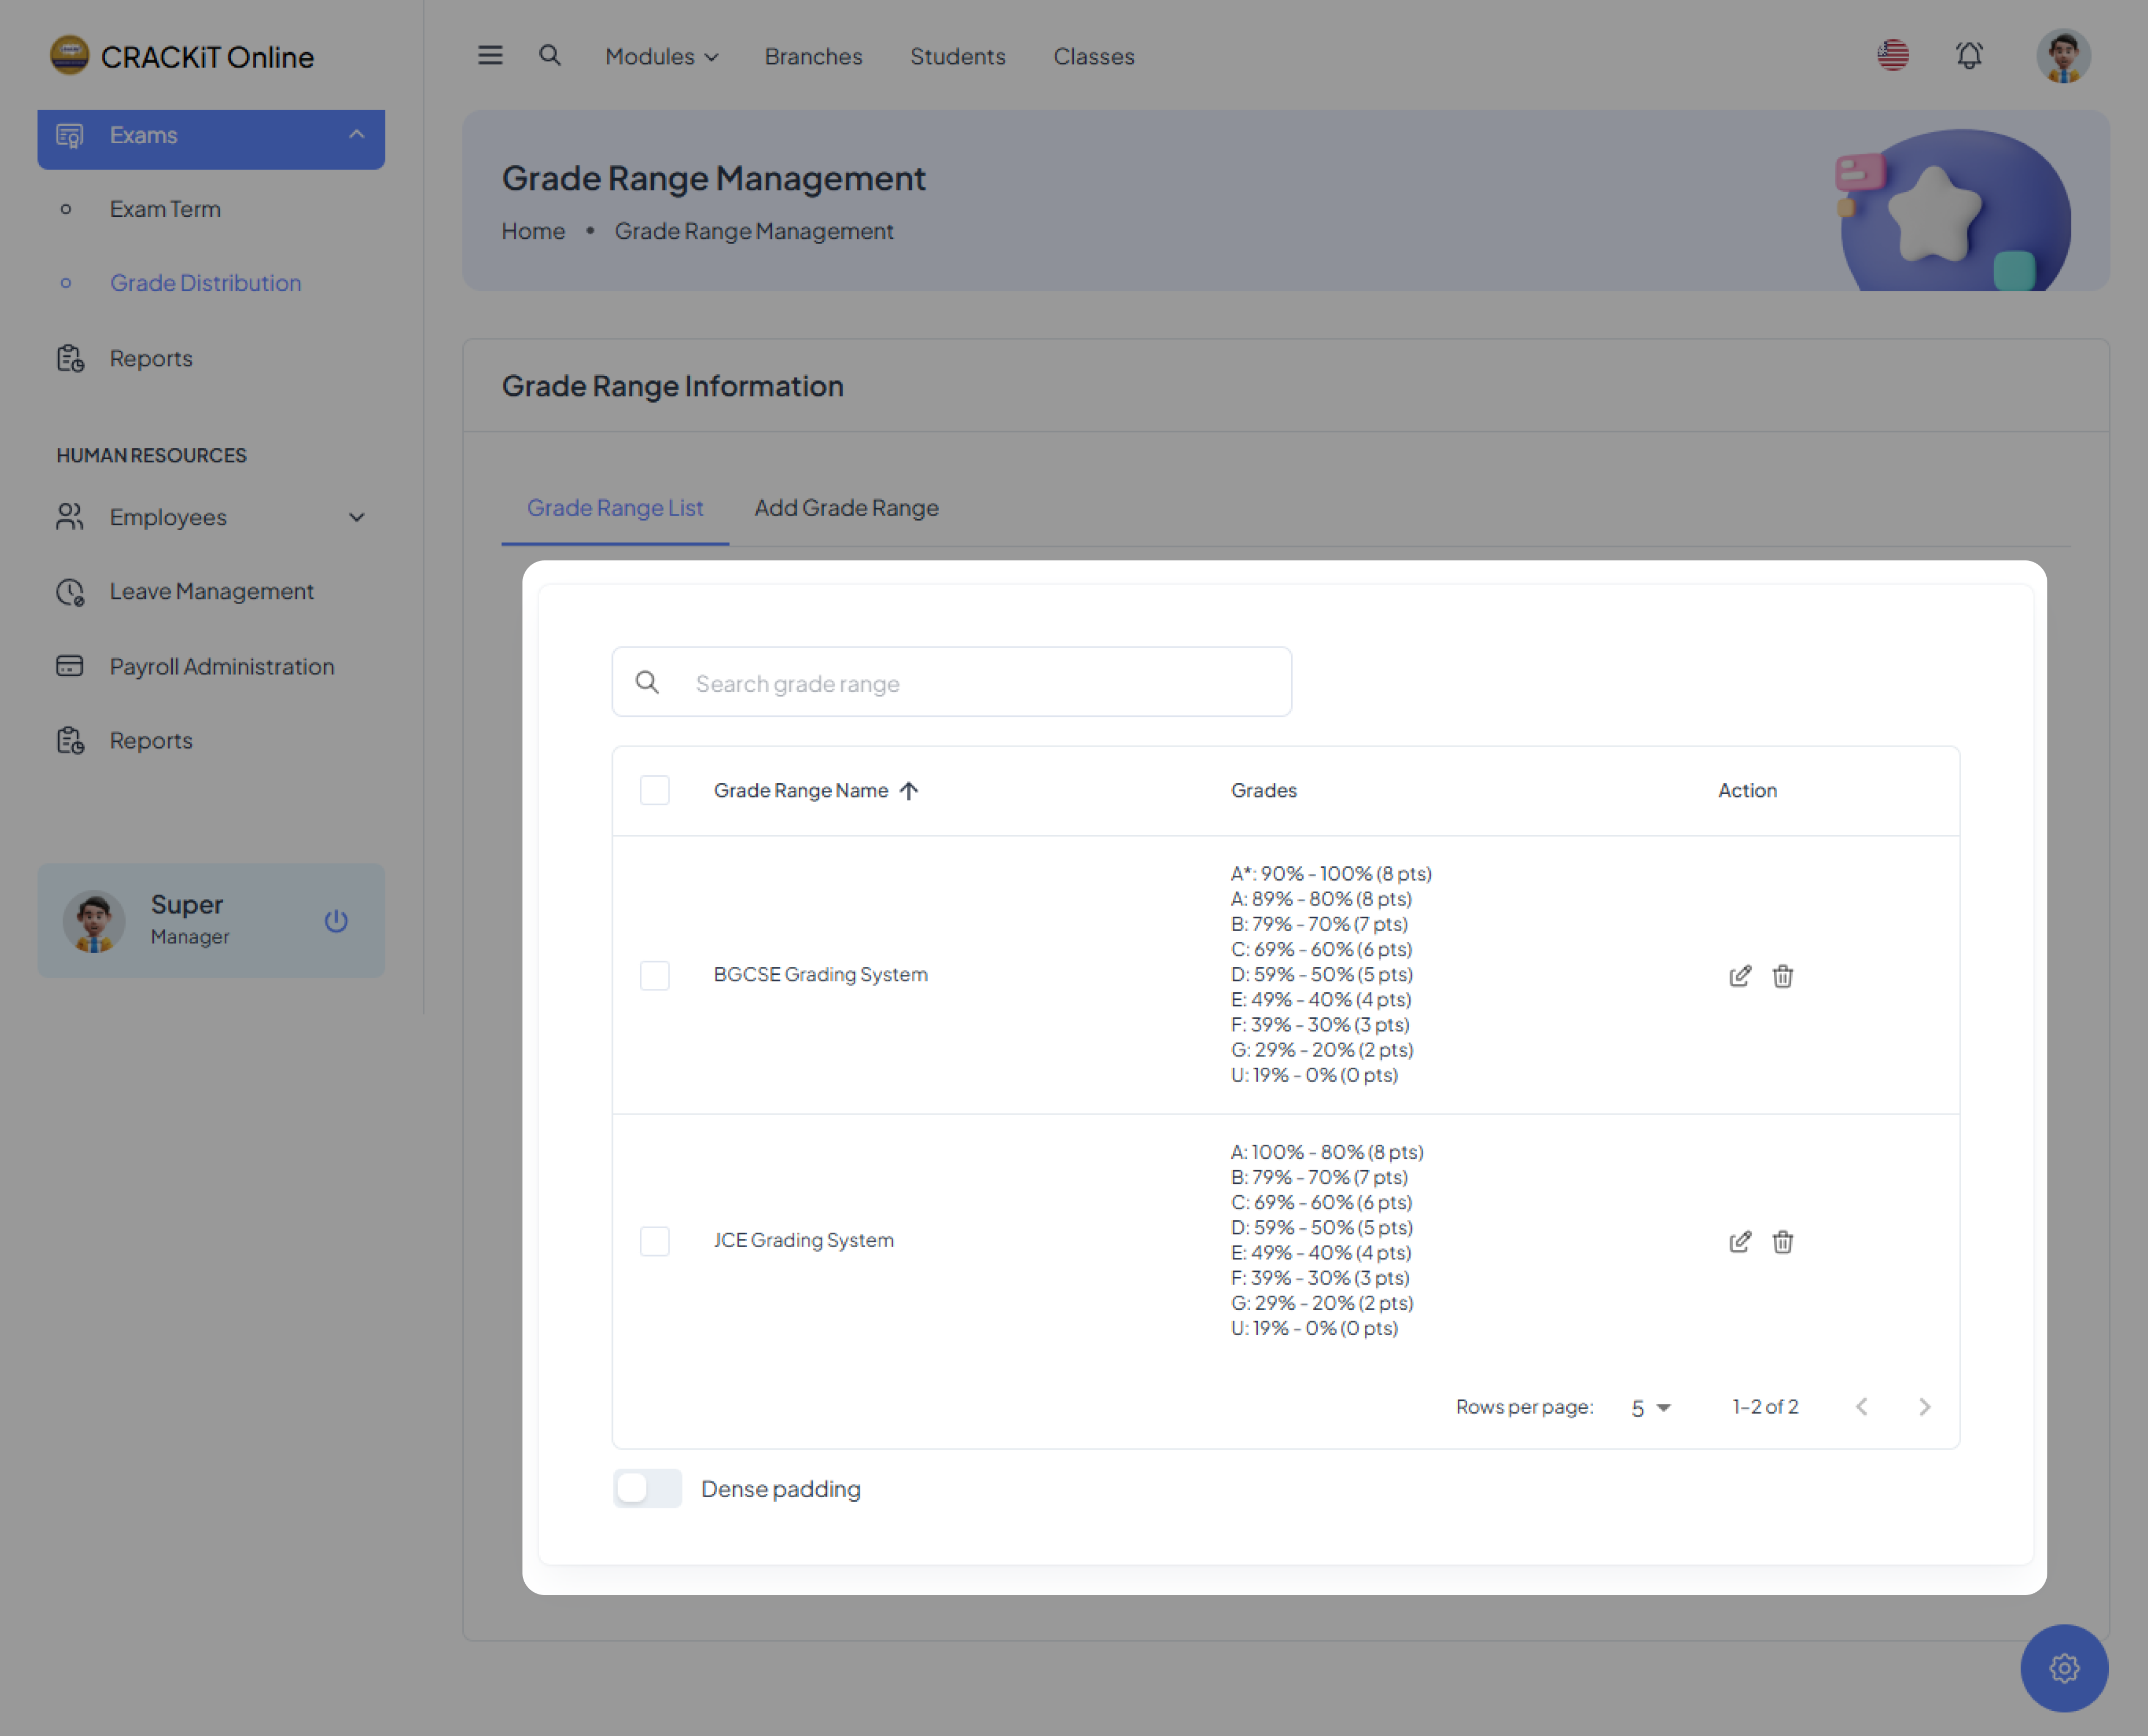This screenshot has width=2148, height=1736.
Task: Enable the Dense padding switch
Action: coord(647,1488)
